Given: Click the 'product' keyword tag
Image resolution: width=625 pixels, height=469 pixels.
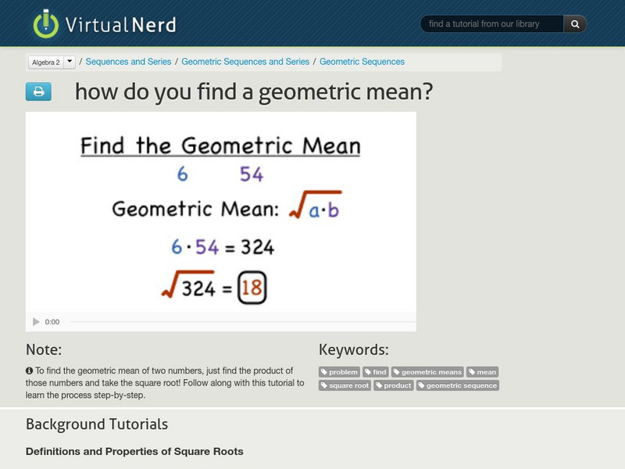Looking at the screenshot, I should pyautogui.click(x=393, y=385).
